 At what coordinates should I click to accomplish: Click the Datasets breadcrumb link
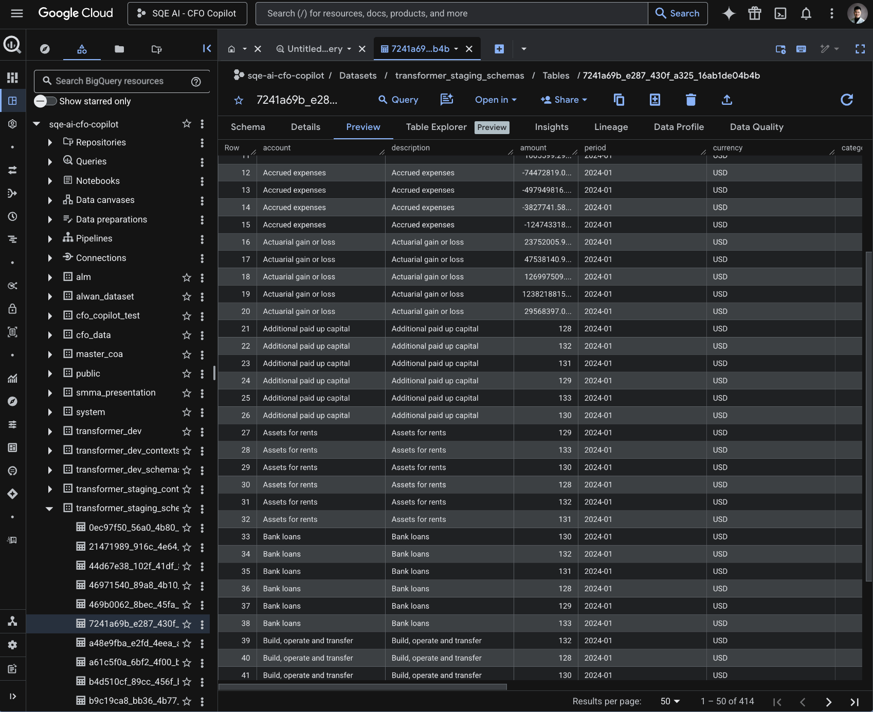point(358,76)
